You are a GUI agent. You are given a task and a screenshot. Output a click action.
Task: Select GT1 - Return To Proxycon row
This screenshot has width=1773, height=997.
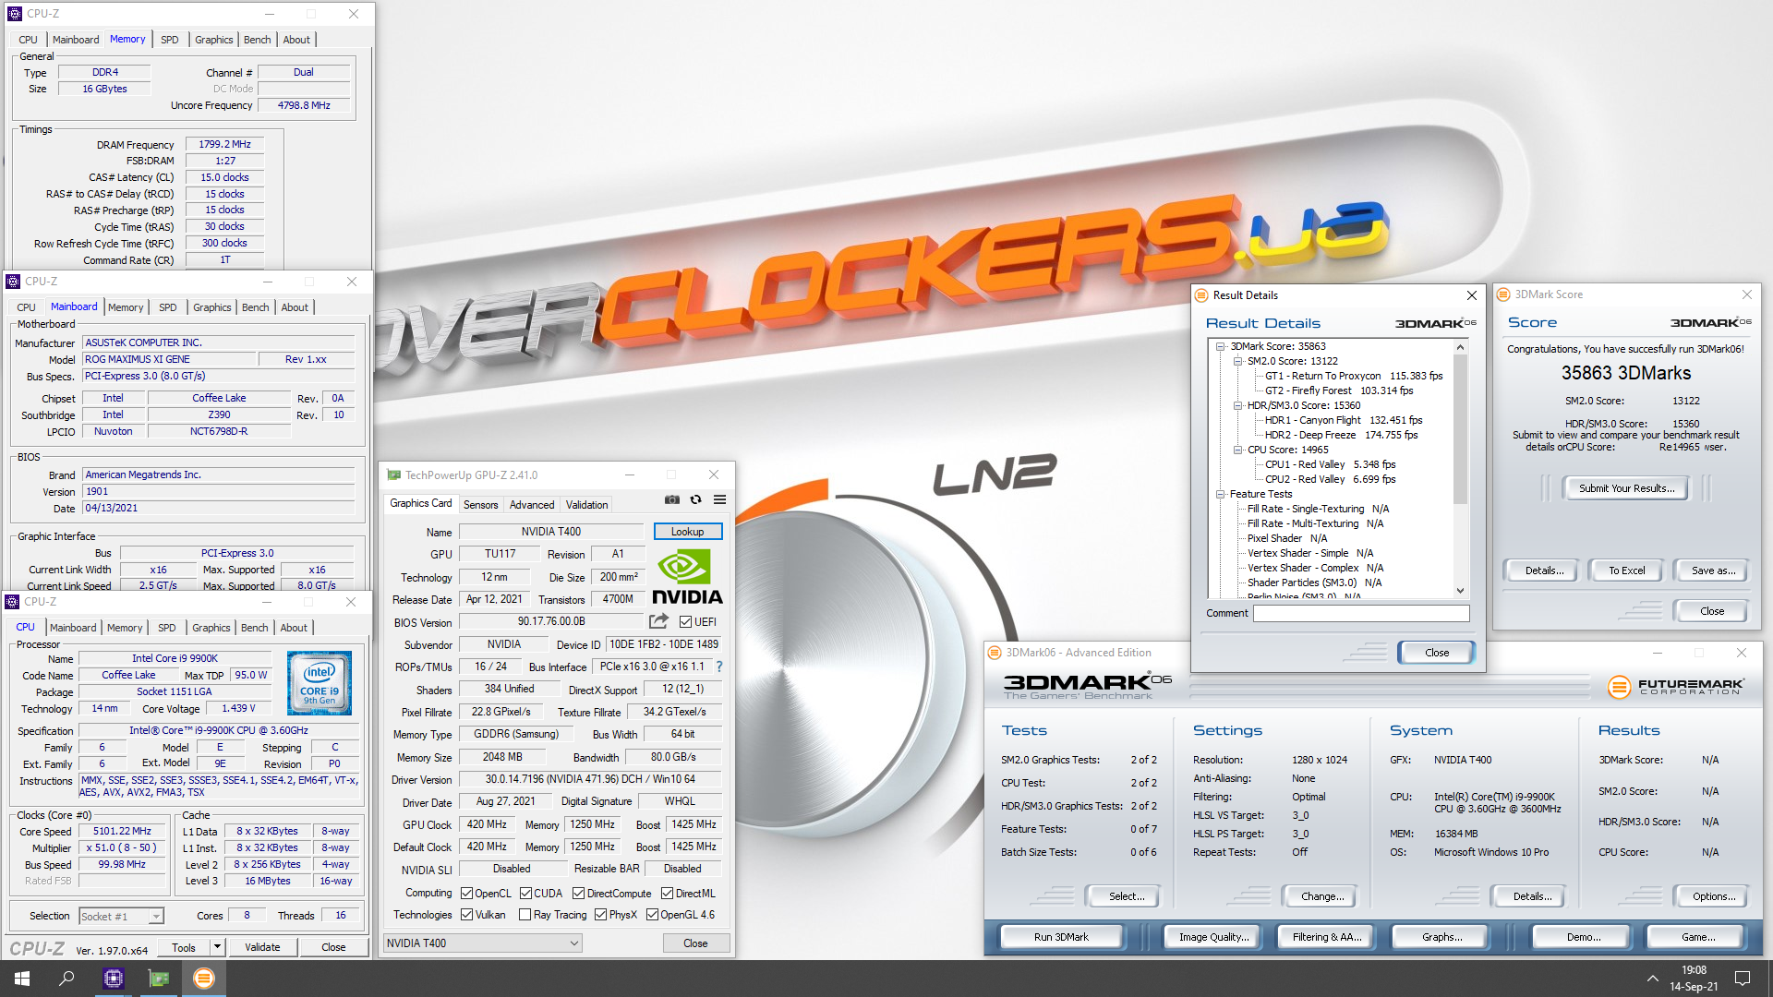coord(1353,377)
